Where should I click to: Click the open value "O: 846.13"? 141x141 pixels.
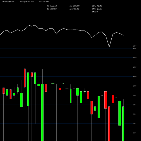pos(52,6)
